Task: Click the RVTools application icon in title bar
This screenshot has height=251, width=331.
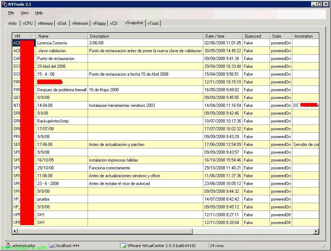Action: 5,4
